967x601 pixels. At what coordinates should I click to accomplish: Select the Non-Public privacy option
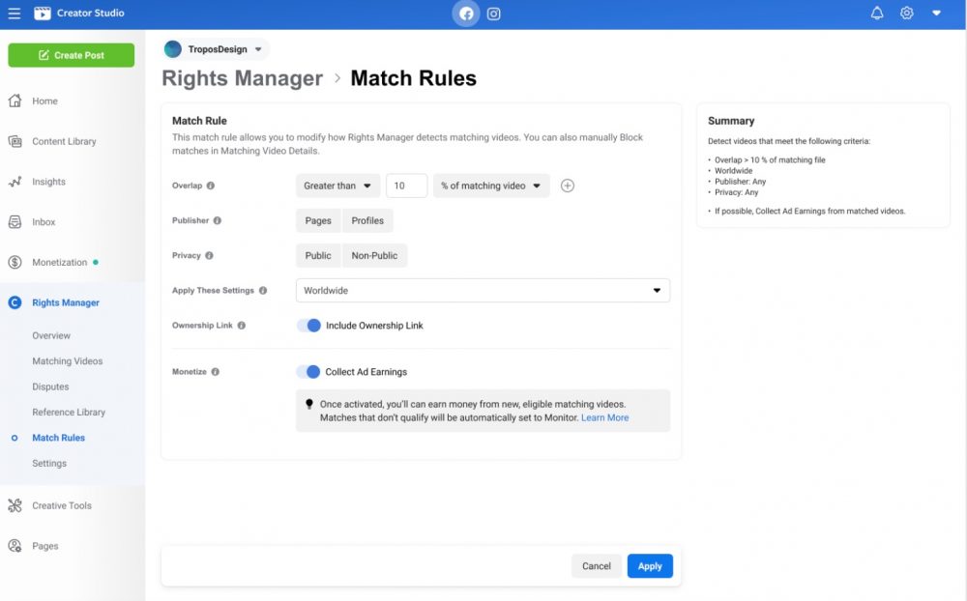(x=374, y=255)
